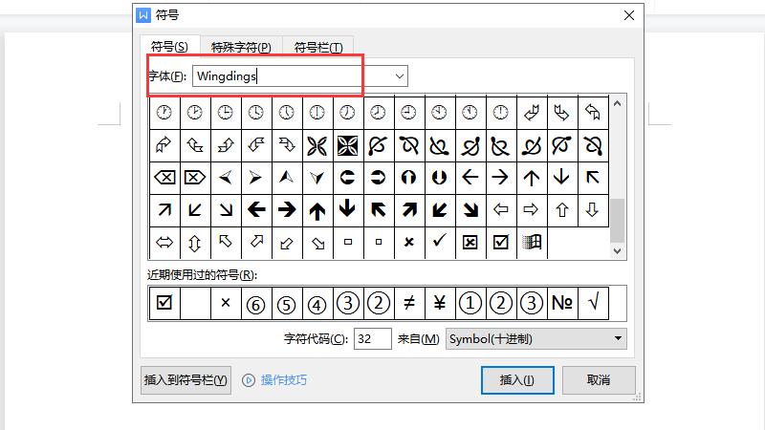Pick recent circled 4 symbol
This screenshot has width=765, height=430.
317,303
